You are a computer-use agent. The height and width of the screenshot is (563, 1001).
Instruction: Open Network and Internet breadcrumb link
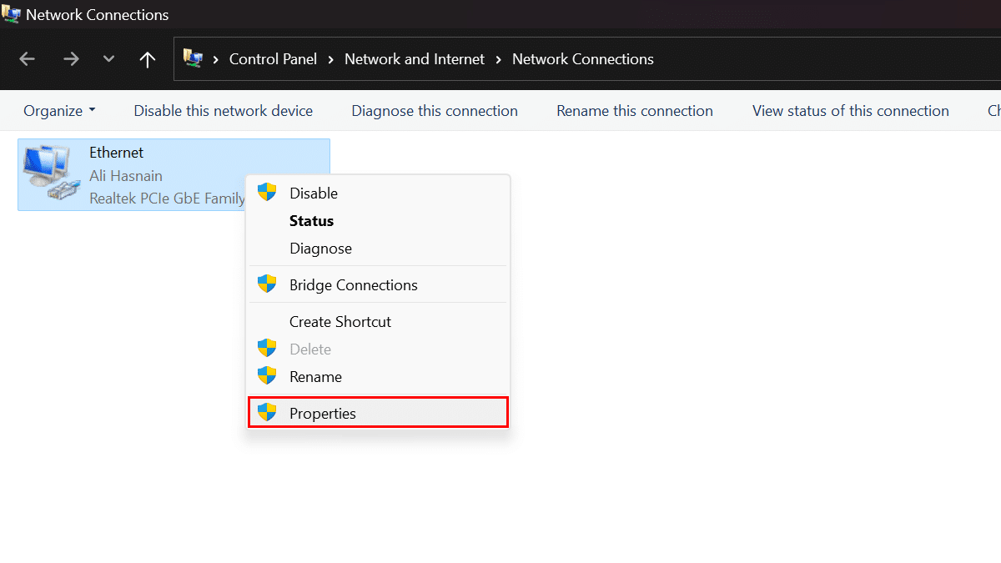tap(414, 59)
